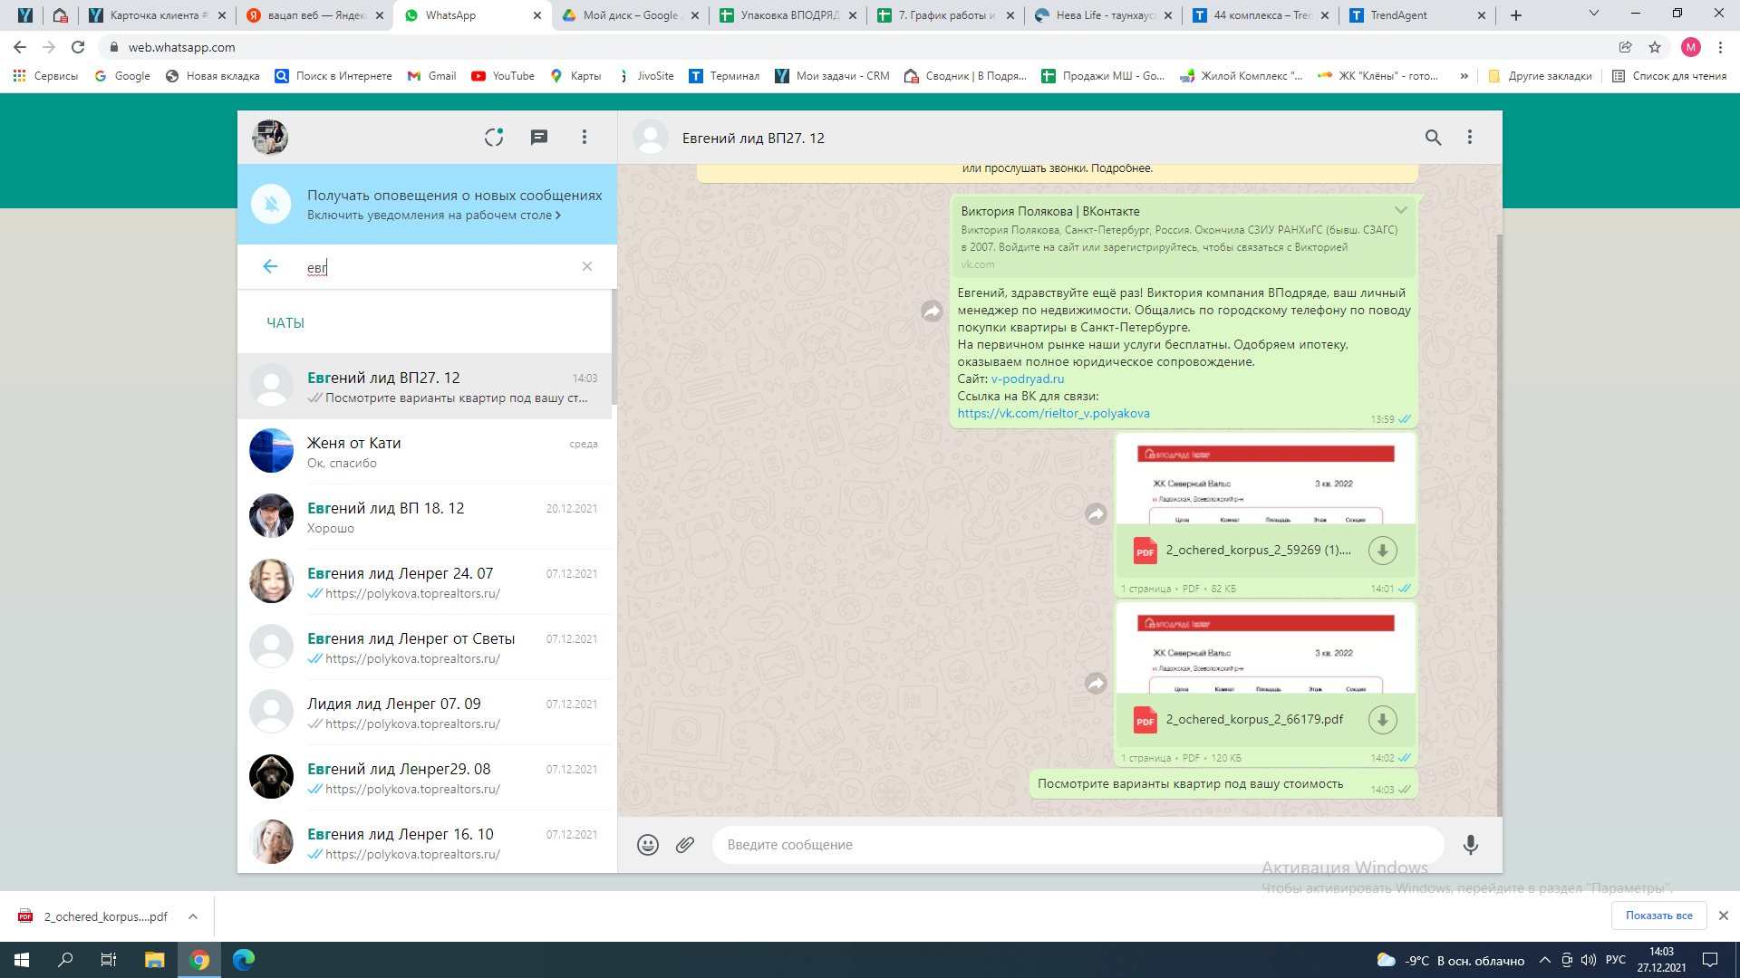Open the v-podryad.ru link in the message
Screen dimensions: 1740x978
[1027, 379]
